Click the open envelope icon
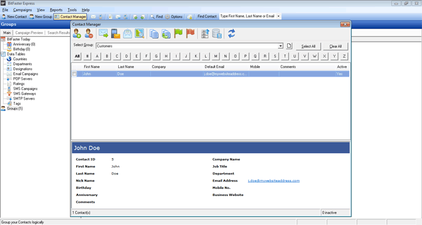Viewport: 422px width, 225px height. pyautogui.click(x=127, y=34)
